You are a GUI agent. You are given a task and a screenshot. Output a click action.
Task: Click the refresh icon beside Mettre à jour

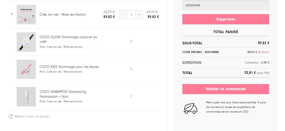tap(11, 116)
